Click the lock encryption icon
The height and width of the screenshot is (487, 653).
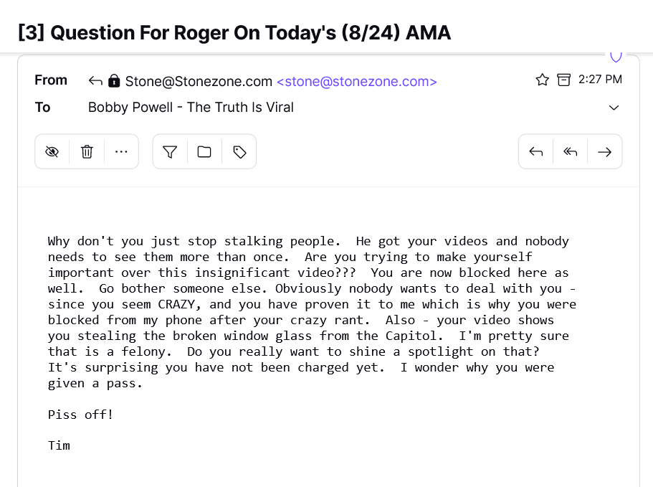[x=114, y=81]
